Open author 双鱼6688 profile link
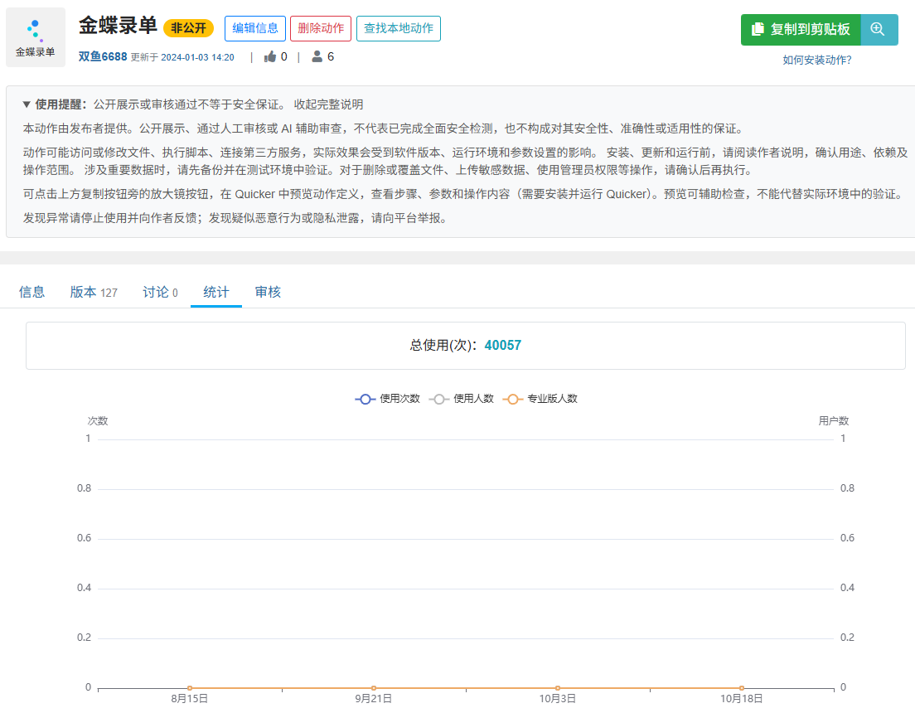The width and height of the screenshot is (915, 713). click(103, 56)
